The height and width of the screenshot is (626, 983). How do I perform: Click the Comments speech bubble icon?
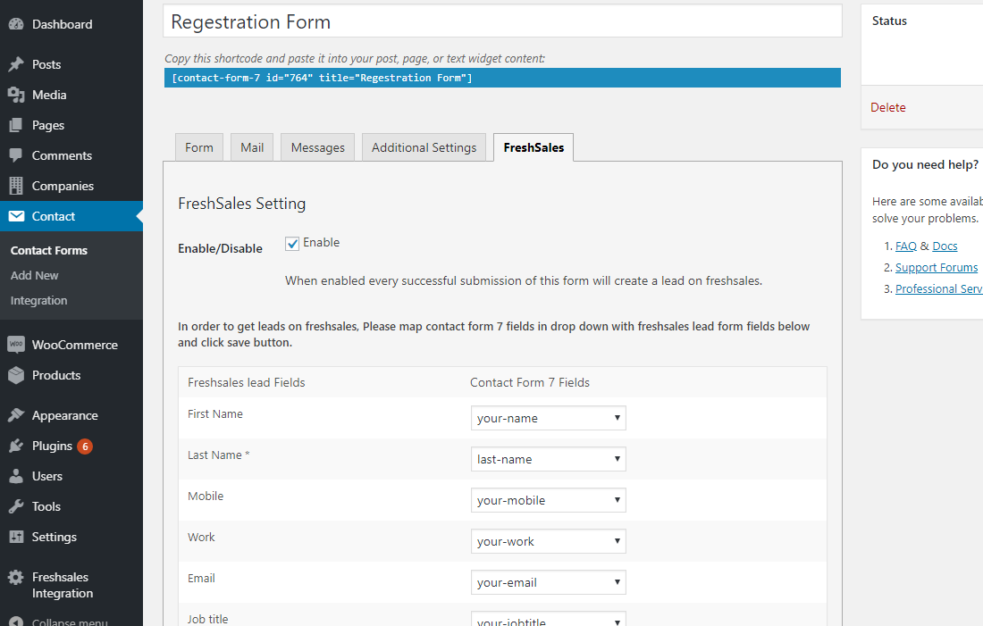click(x=16, y=155)
